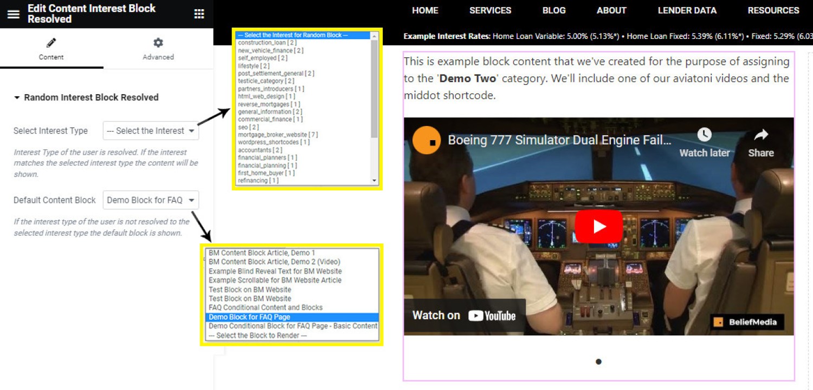Click the orange channel avatar icon
The width and height of the screenshot is (813, 390).
click(426, 141)
